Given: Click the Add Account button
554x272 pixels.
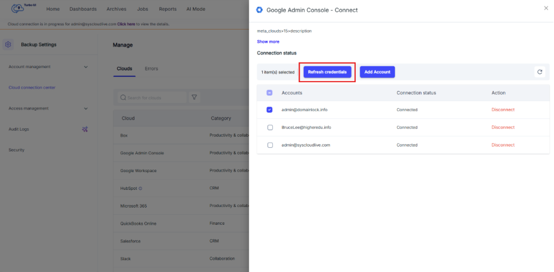Looking at the screenshot, I should tap(377, 72).
